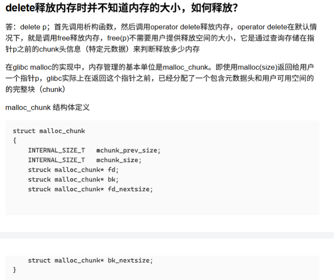The height and width of the screenshot is (280, 334).
Task: Click the struct malloc_chunk code line
Action: [x=49, y=131]
